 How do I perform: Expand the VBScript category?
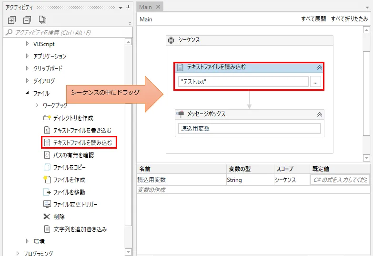point(27,44)
